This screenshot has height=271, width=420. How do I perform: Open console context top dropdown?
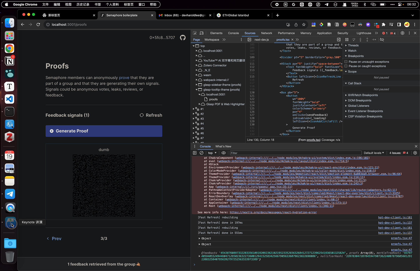pos(212,153)
